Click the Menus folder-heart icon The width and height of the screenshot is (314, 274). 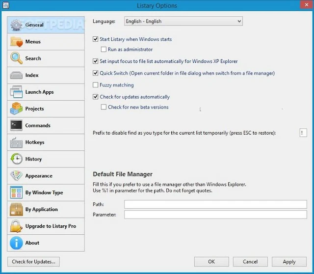[16, 42]
